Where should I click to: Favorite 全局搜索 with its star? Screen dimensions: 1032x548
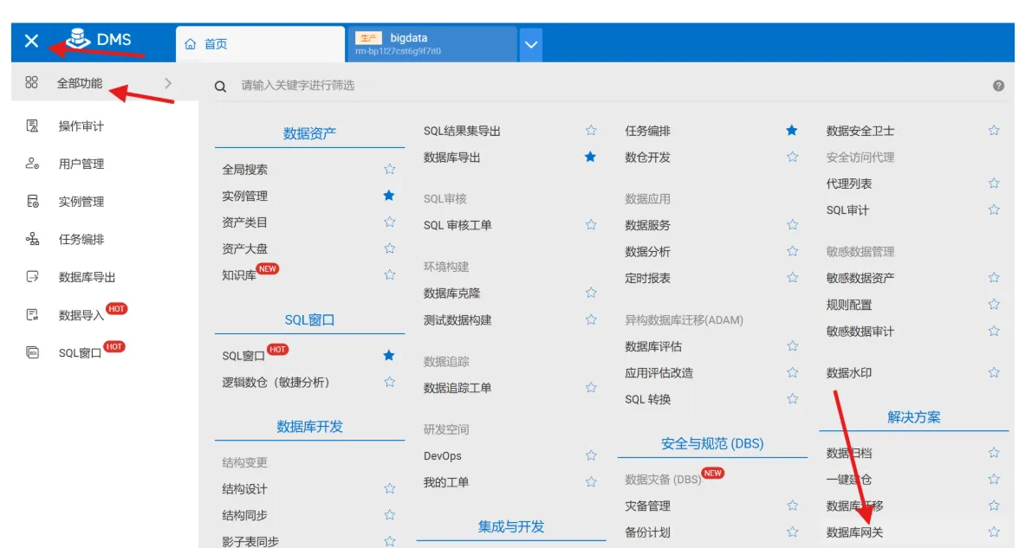point(390,169)
